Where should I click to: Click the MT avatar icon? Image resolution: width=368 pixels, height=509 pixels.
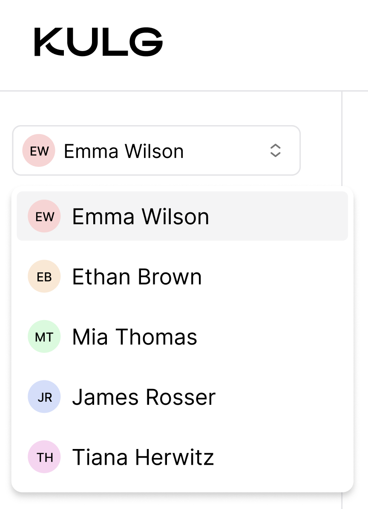point(44,337)
